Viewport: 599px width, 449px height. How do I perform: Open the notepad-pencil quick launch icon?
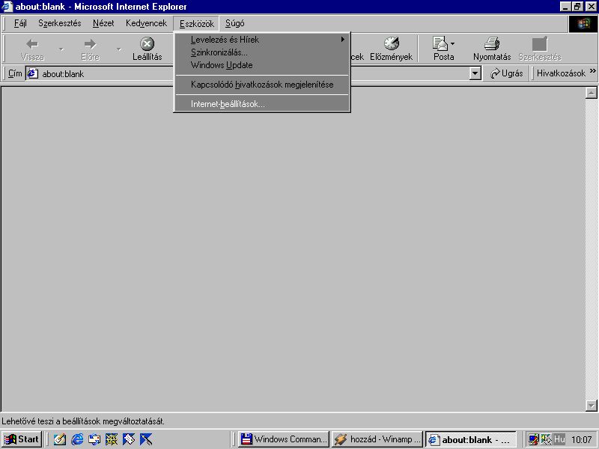60,439
